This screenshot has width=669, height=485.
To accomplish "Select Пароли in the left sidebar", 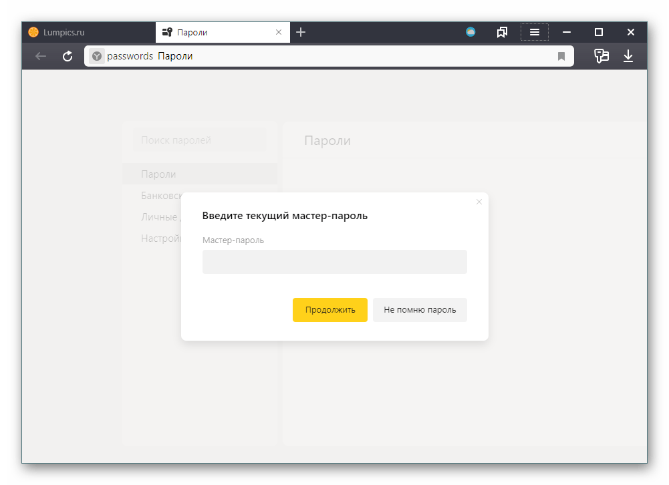I will [158, 174].
